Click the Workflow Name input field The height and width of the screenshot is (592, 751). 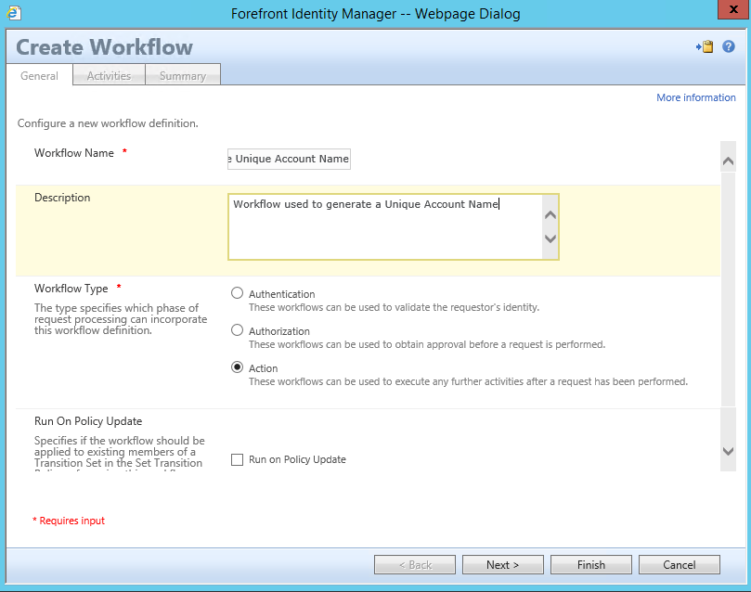289,159
